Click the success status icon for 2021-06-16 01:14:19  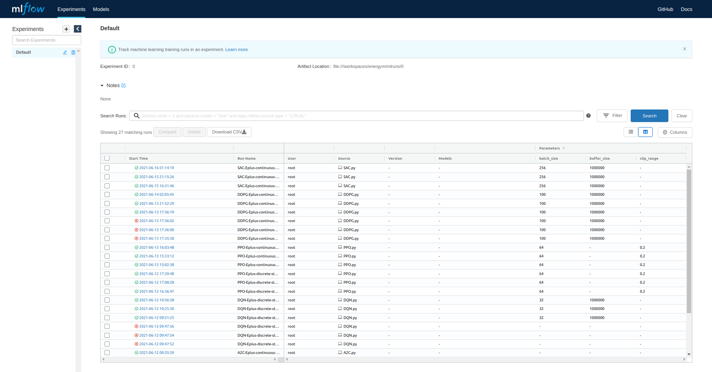(x=136, y=168)
